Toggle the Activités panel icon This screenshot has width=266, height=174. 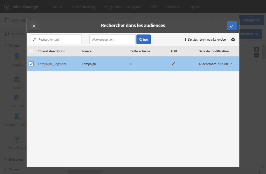[7, 20]
